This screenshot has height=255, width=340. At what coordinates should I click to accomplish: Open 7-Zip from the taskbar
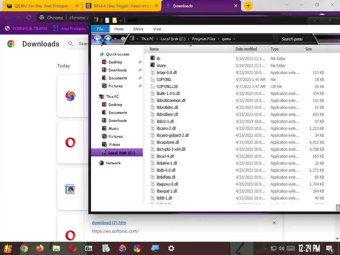pos(89,248)
